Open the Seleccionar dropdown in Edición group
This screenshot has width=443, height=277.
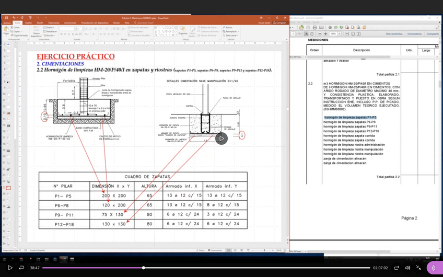231,36
